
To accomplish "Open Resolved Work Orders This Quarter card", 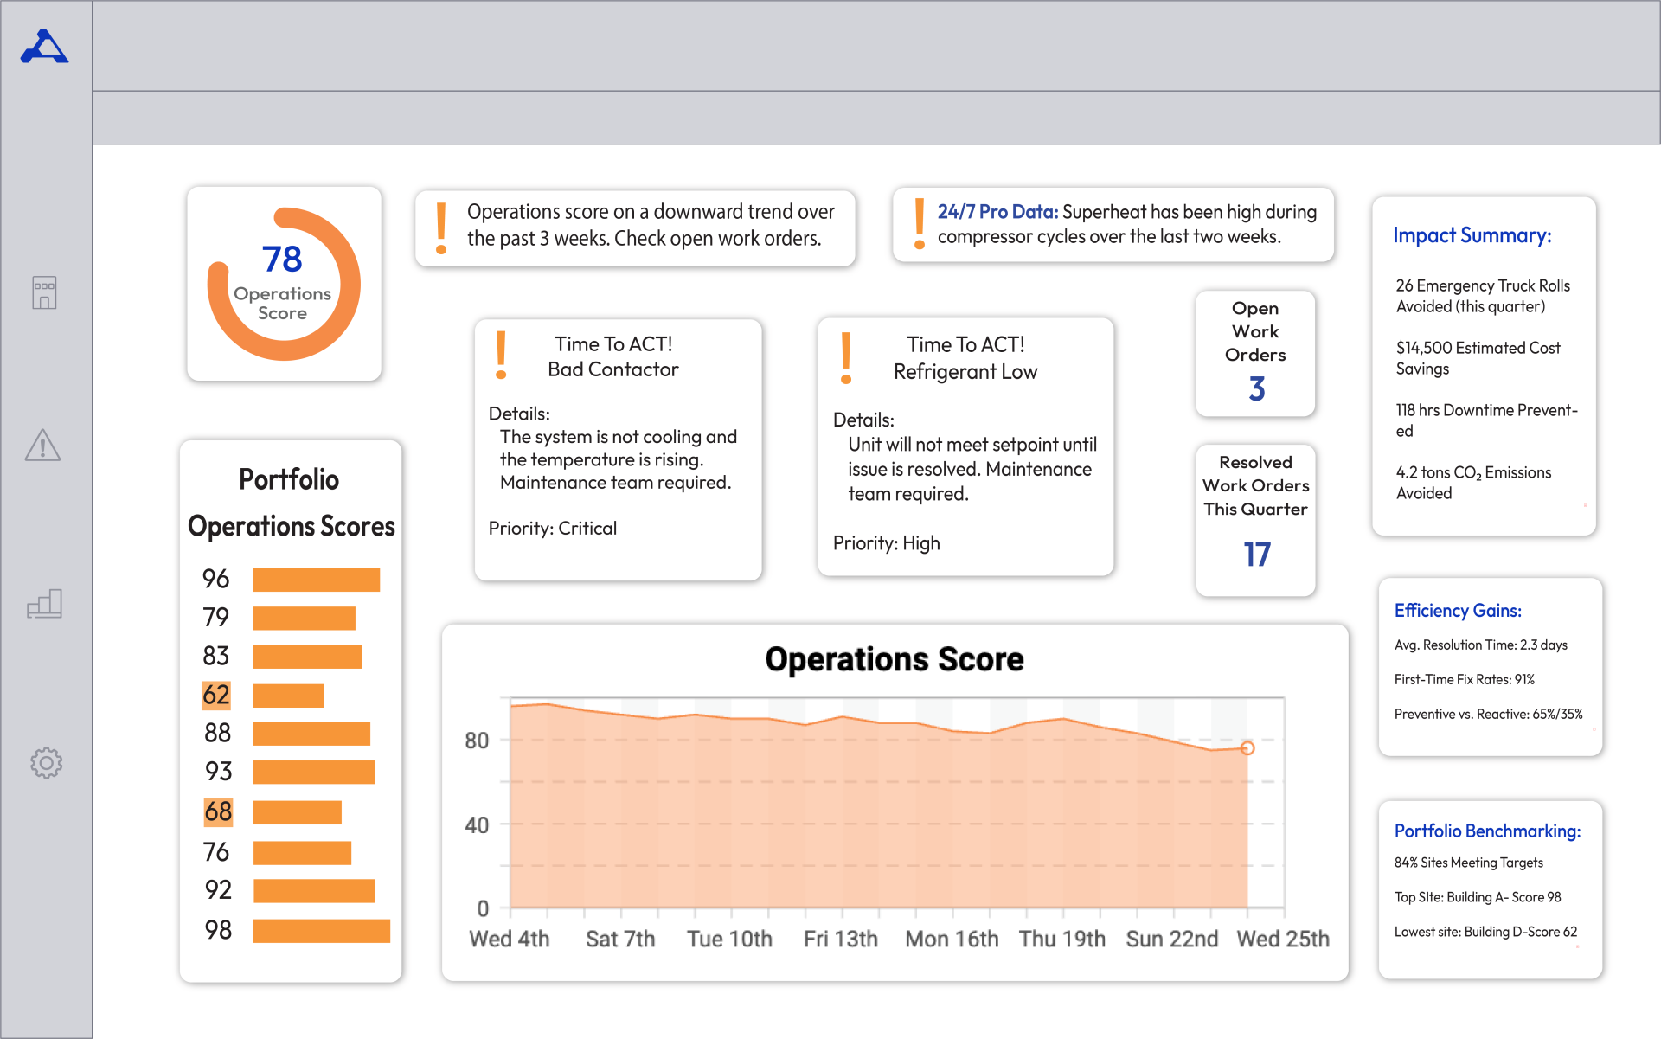I will 1254,519.
